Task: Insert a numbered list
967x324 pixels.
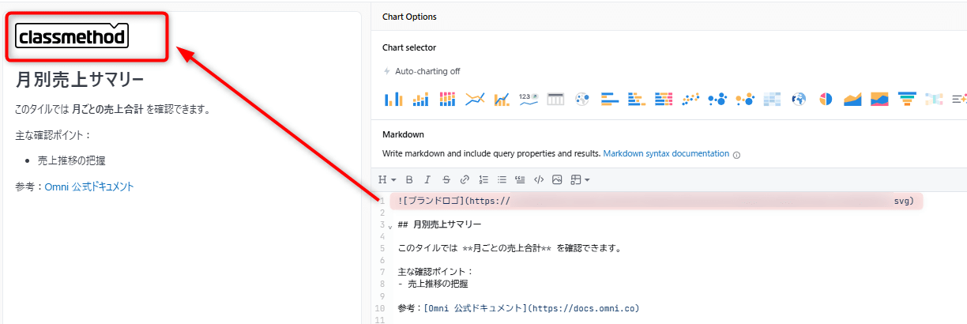Action: click(483, 180)
